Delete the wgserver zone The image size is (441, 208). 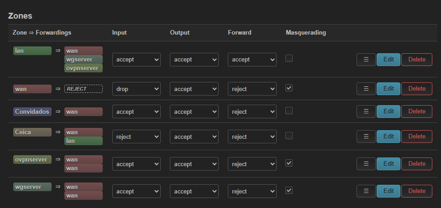416,191
